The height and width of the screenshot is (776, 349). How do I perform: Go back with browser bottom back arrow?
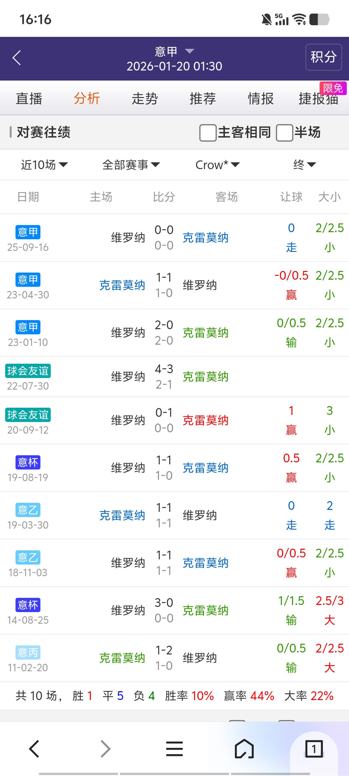34,749
